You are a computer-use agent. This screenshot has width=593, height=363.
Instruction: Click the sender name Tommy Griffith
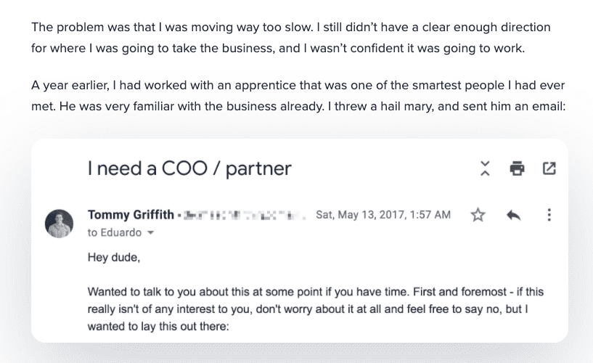pos(131,215)
